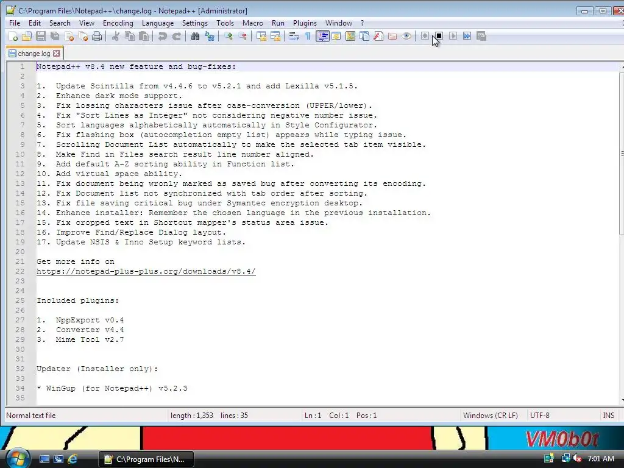
Task: Save the file with the floppy icon
Action: tap(41, 37)
